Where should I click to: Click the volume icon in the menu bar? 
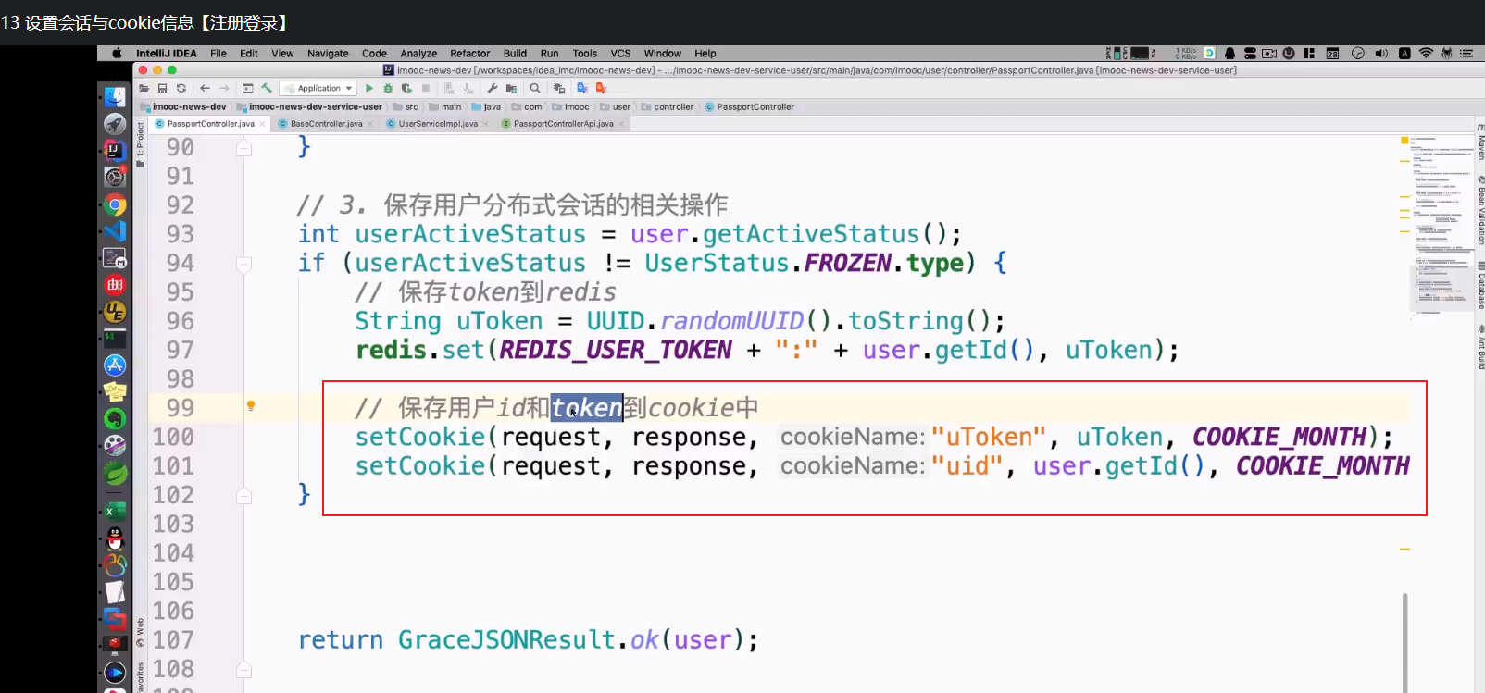pos(1381,54)
